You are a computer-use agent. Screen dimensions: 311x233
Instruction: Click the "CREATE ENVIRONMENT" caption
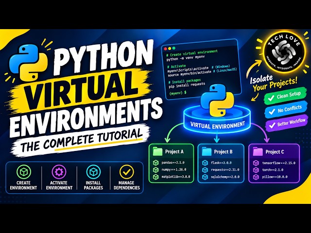[23, 185]
